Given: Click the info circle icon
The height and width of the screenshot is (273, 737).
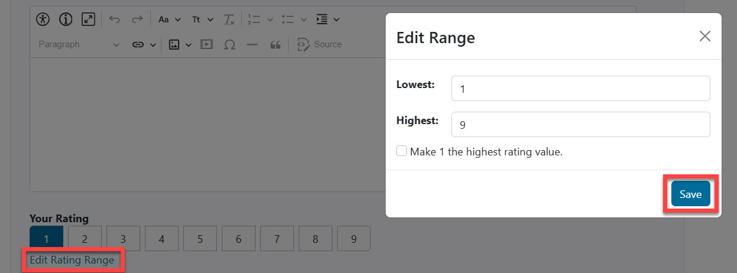Looking at the screenshot, I should tap(66, 19).
